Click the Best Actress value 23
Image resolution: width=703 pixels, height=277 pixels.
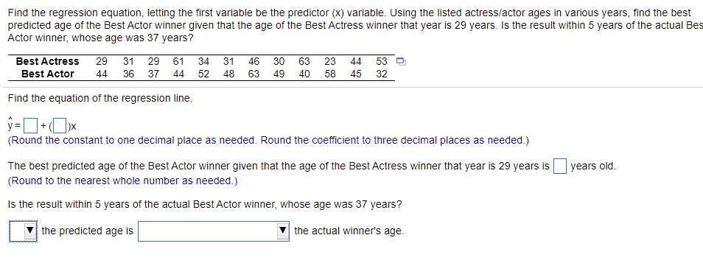click(330, 61)
